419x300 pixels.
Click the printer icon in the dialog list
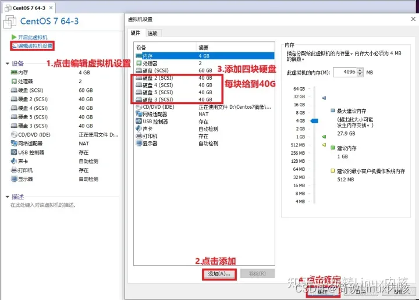click(x=139, y=136)
